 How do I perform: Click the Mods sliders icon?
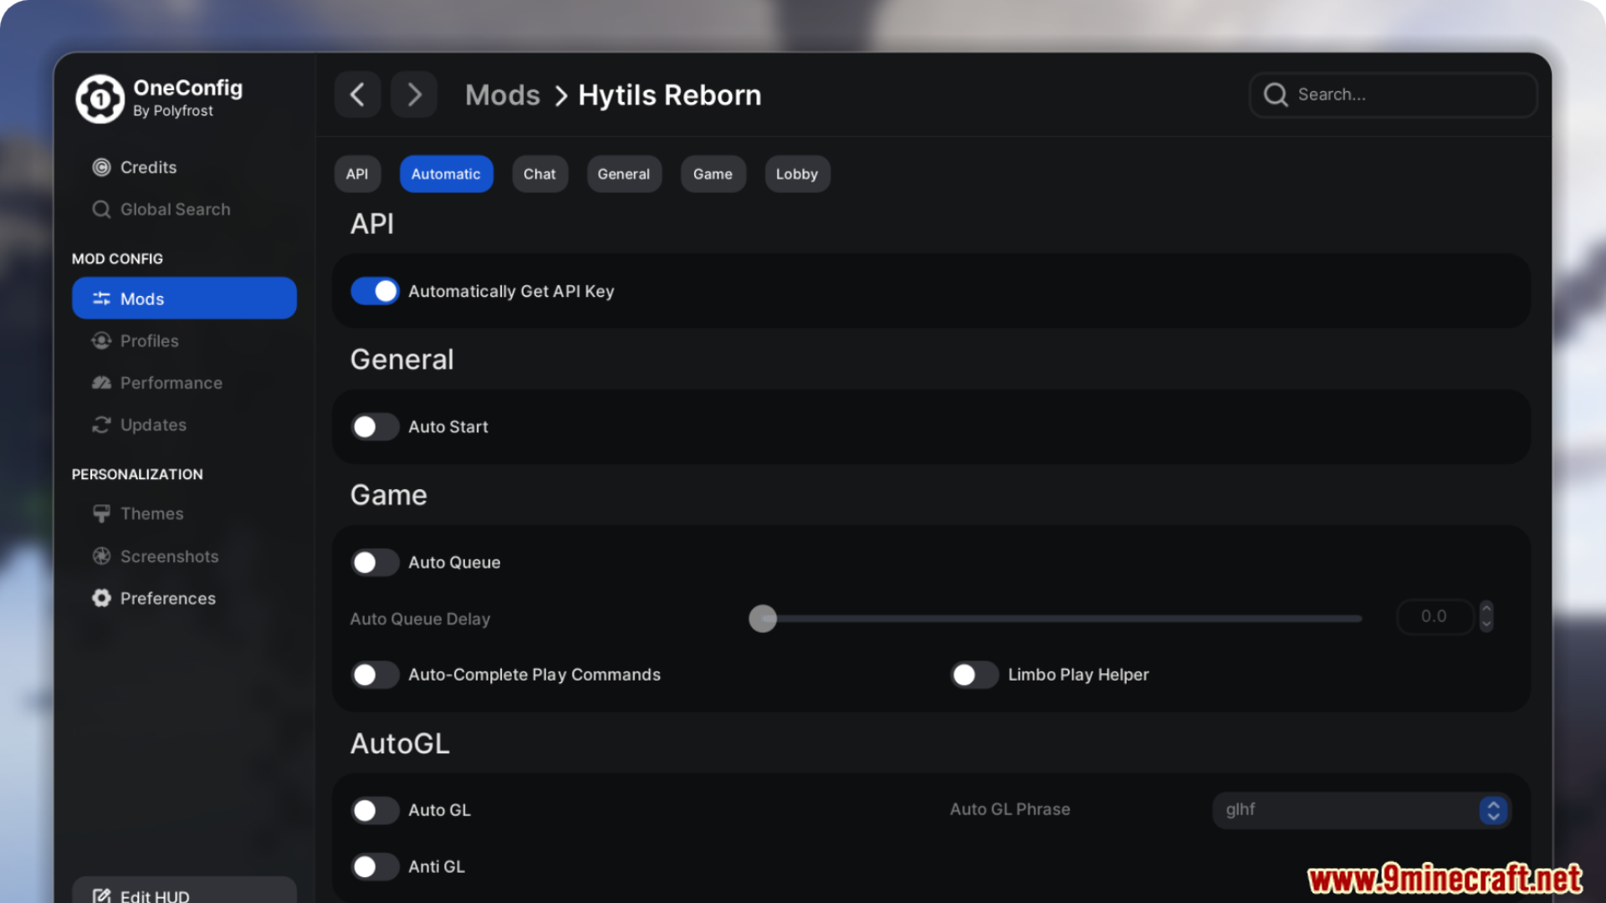click(101, 298)
